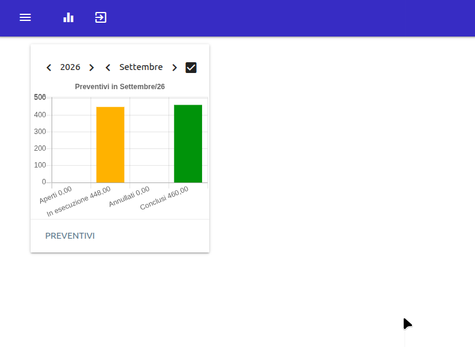Click axis label Conclusi 460,00

[x=164, y=198]
